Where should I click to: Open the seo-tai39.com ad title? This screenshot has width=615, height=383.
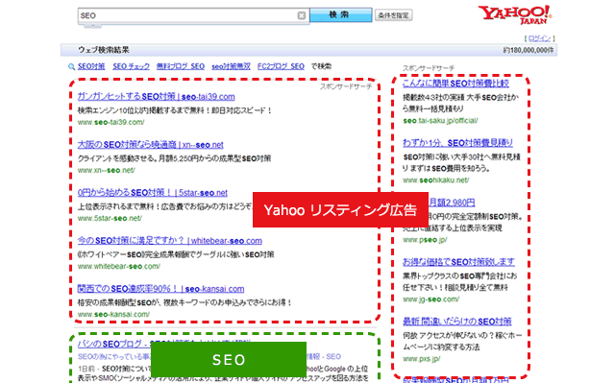pyautogui.click(x=156, y=96)
